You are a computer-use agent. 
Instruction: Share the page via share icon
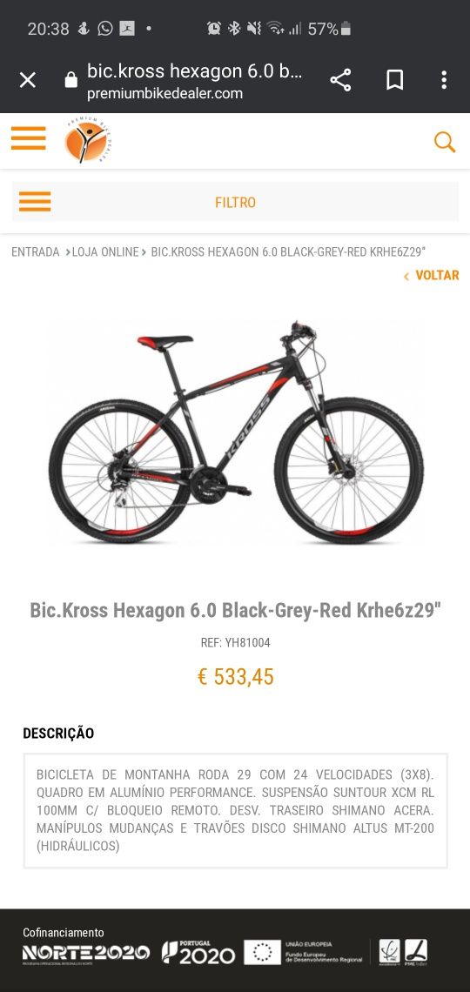click(x=340, y=80)
